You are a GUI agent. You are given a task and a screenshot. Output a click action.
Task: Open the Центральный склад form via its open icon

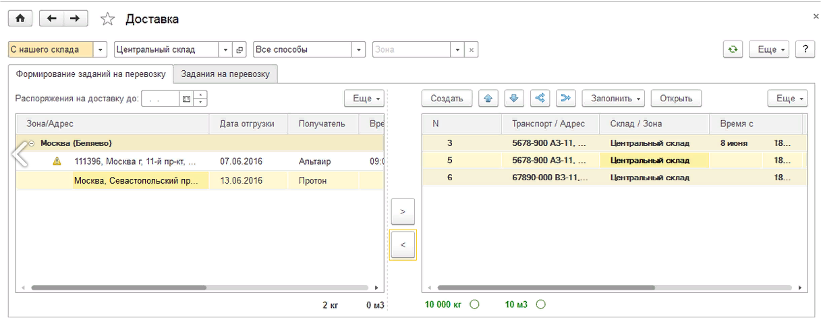239,50
